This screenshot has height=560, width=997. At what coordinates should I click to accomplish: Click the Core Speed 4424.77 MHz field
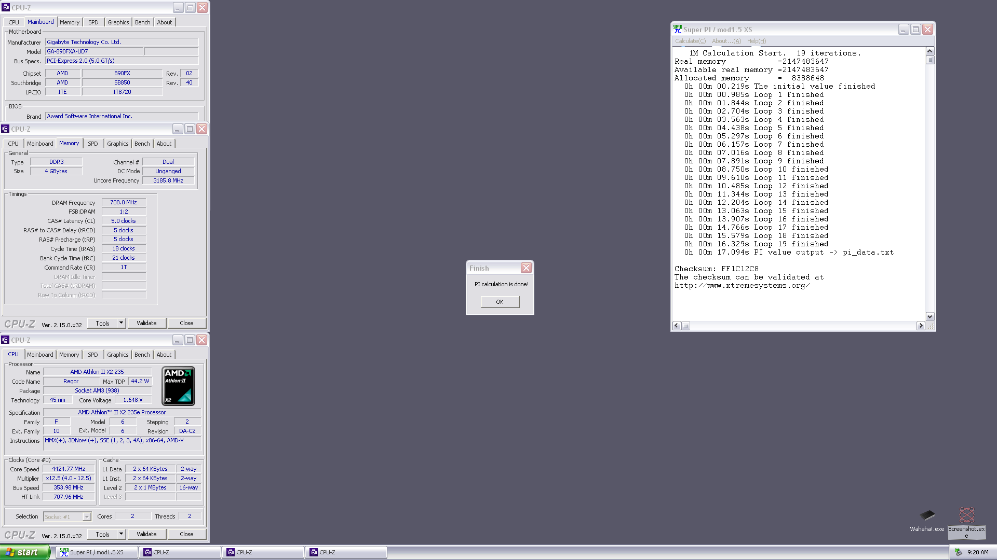[69, 469]
